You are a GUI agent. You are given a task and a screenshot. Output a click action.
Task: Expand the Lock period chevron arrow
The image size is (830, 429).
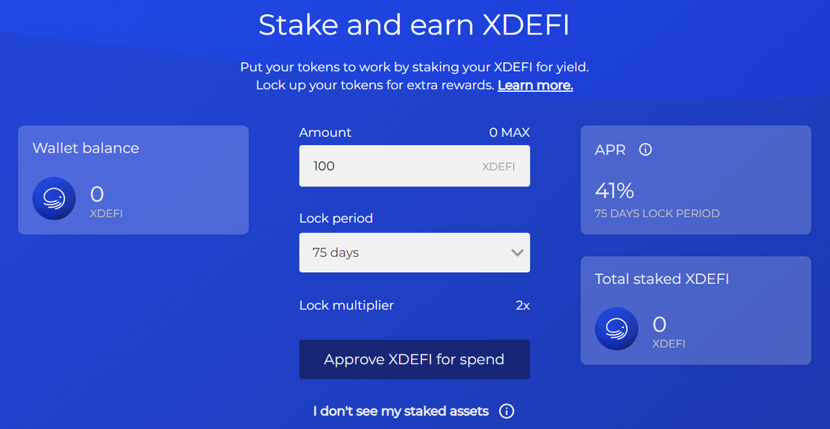click(x=517, y=253)
